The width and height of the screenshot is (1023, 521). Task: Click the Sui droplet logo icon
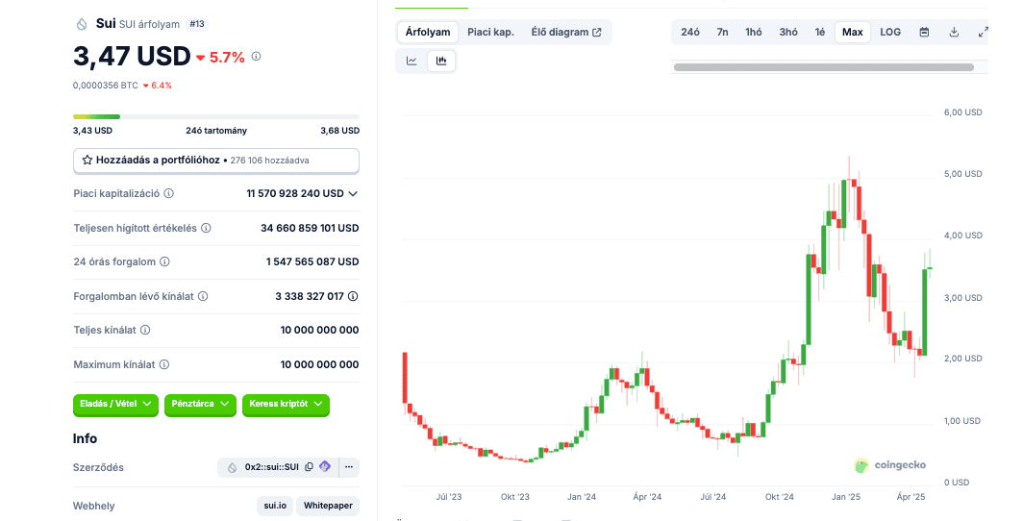[82, 24]
